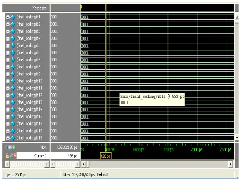Click blue diamond icon of ib1 signal

[x=13, y=17]
